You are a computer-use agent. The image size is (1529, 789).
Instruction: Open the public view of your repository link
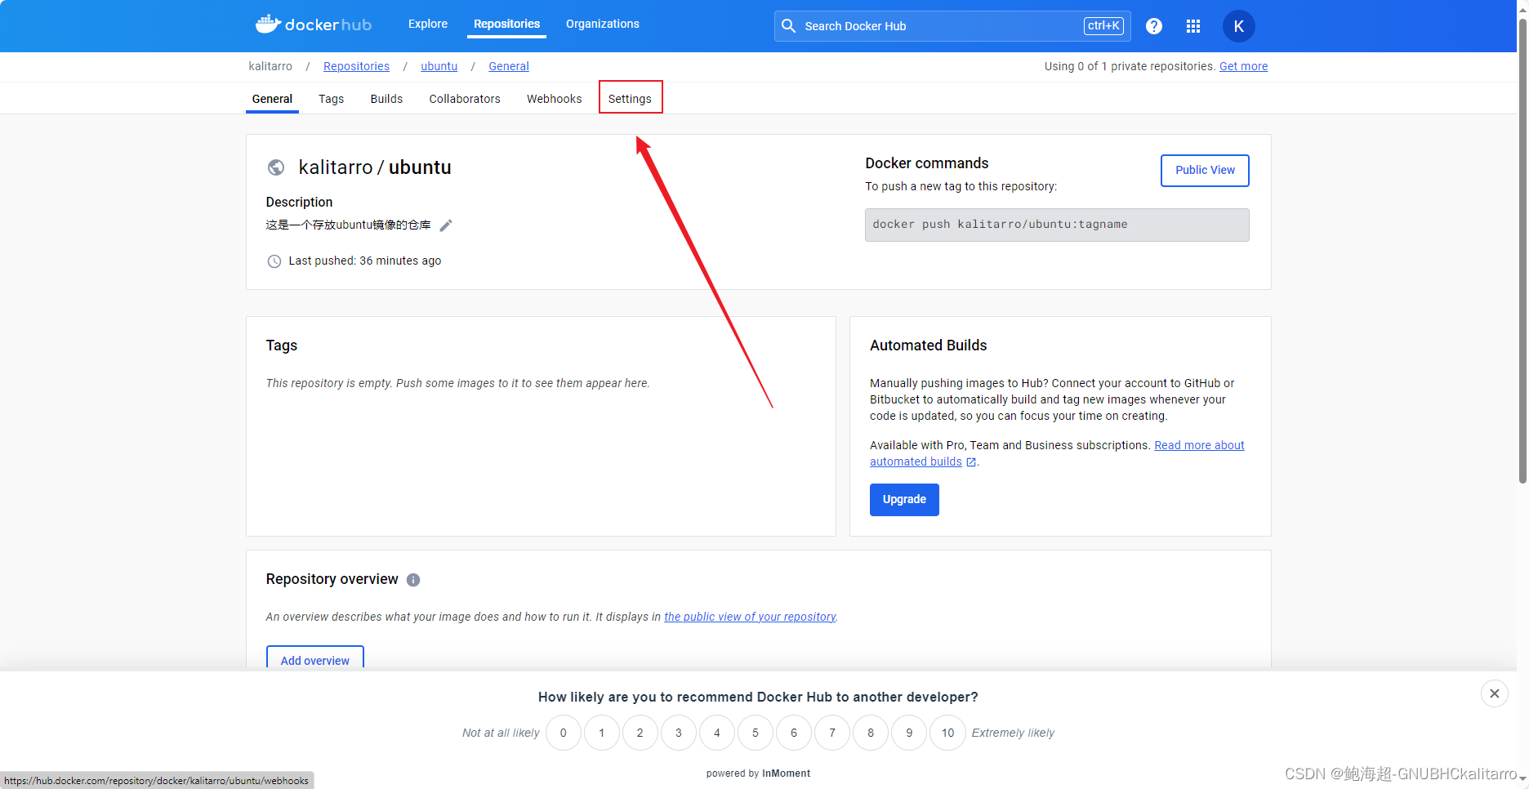(750, 617)
